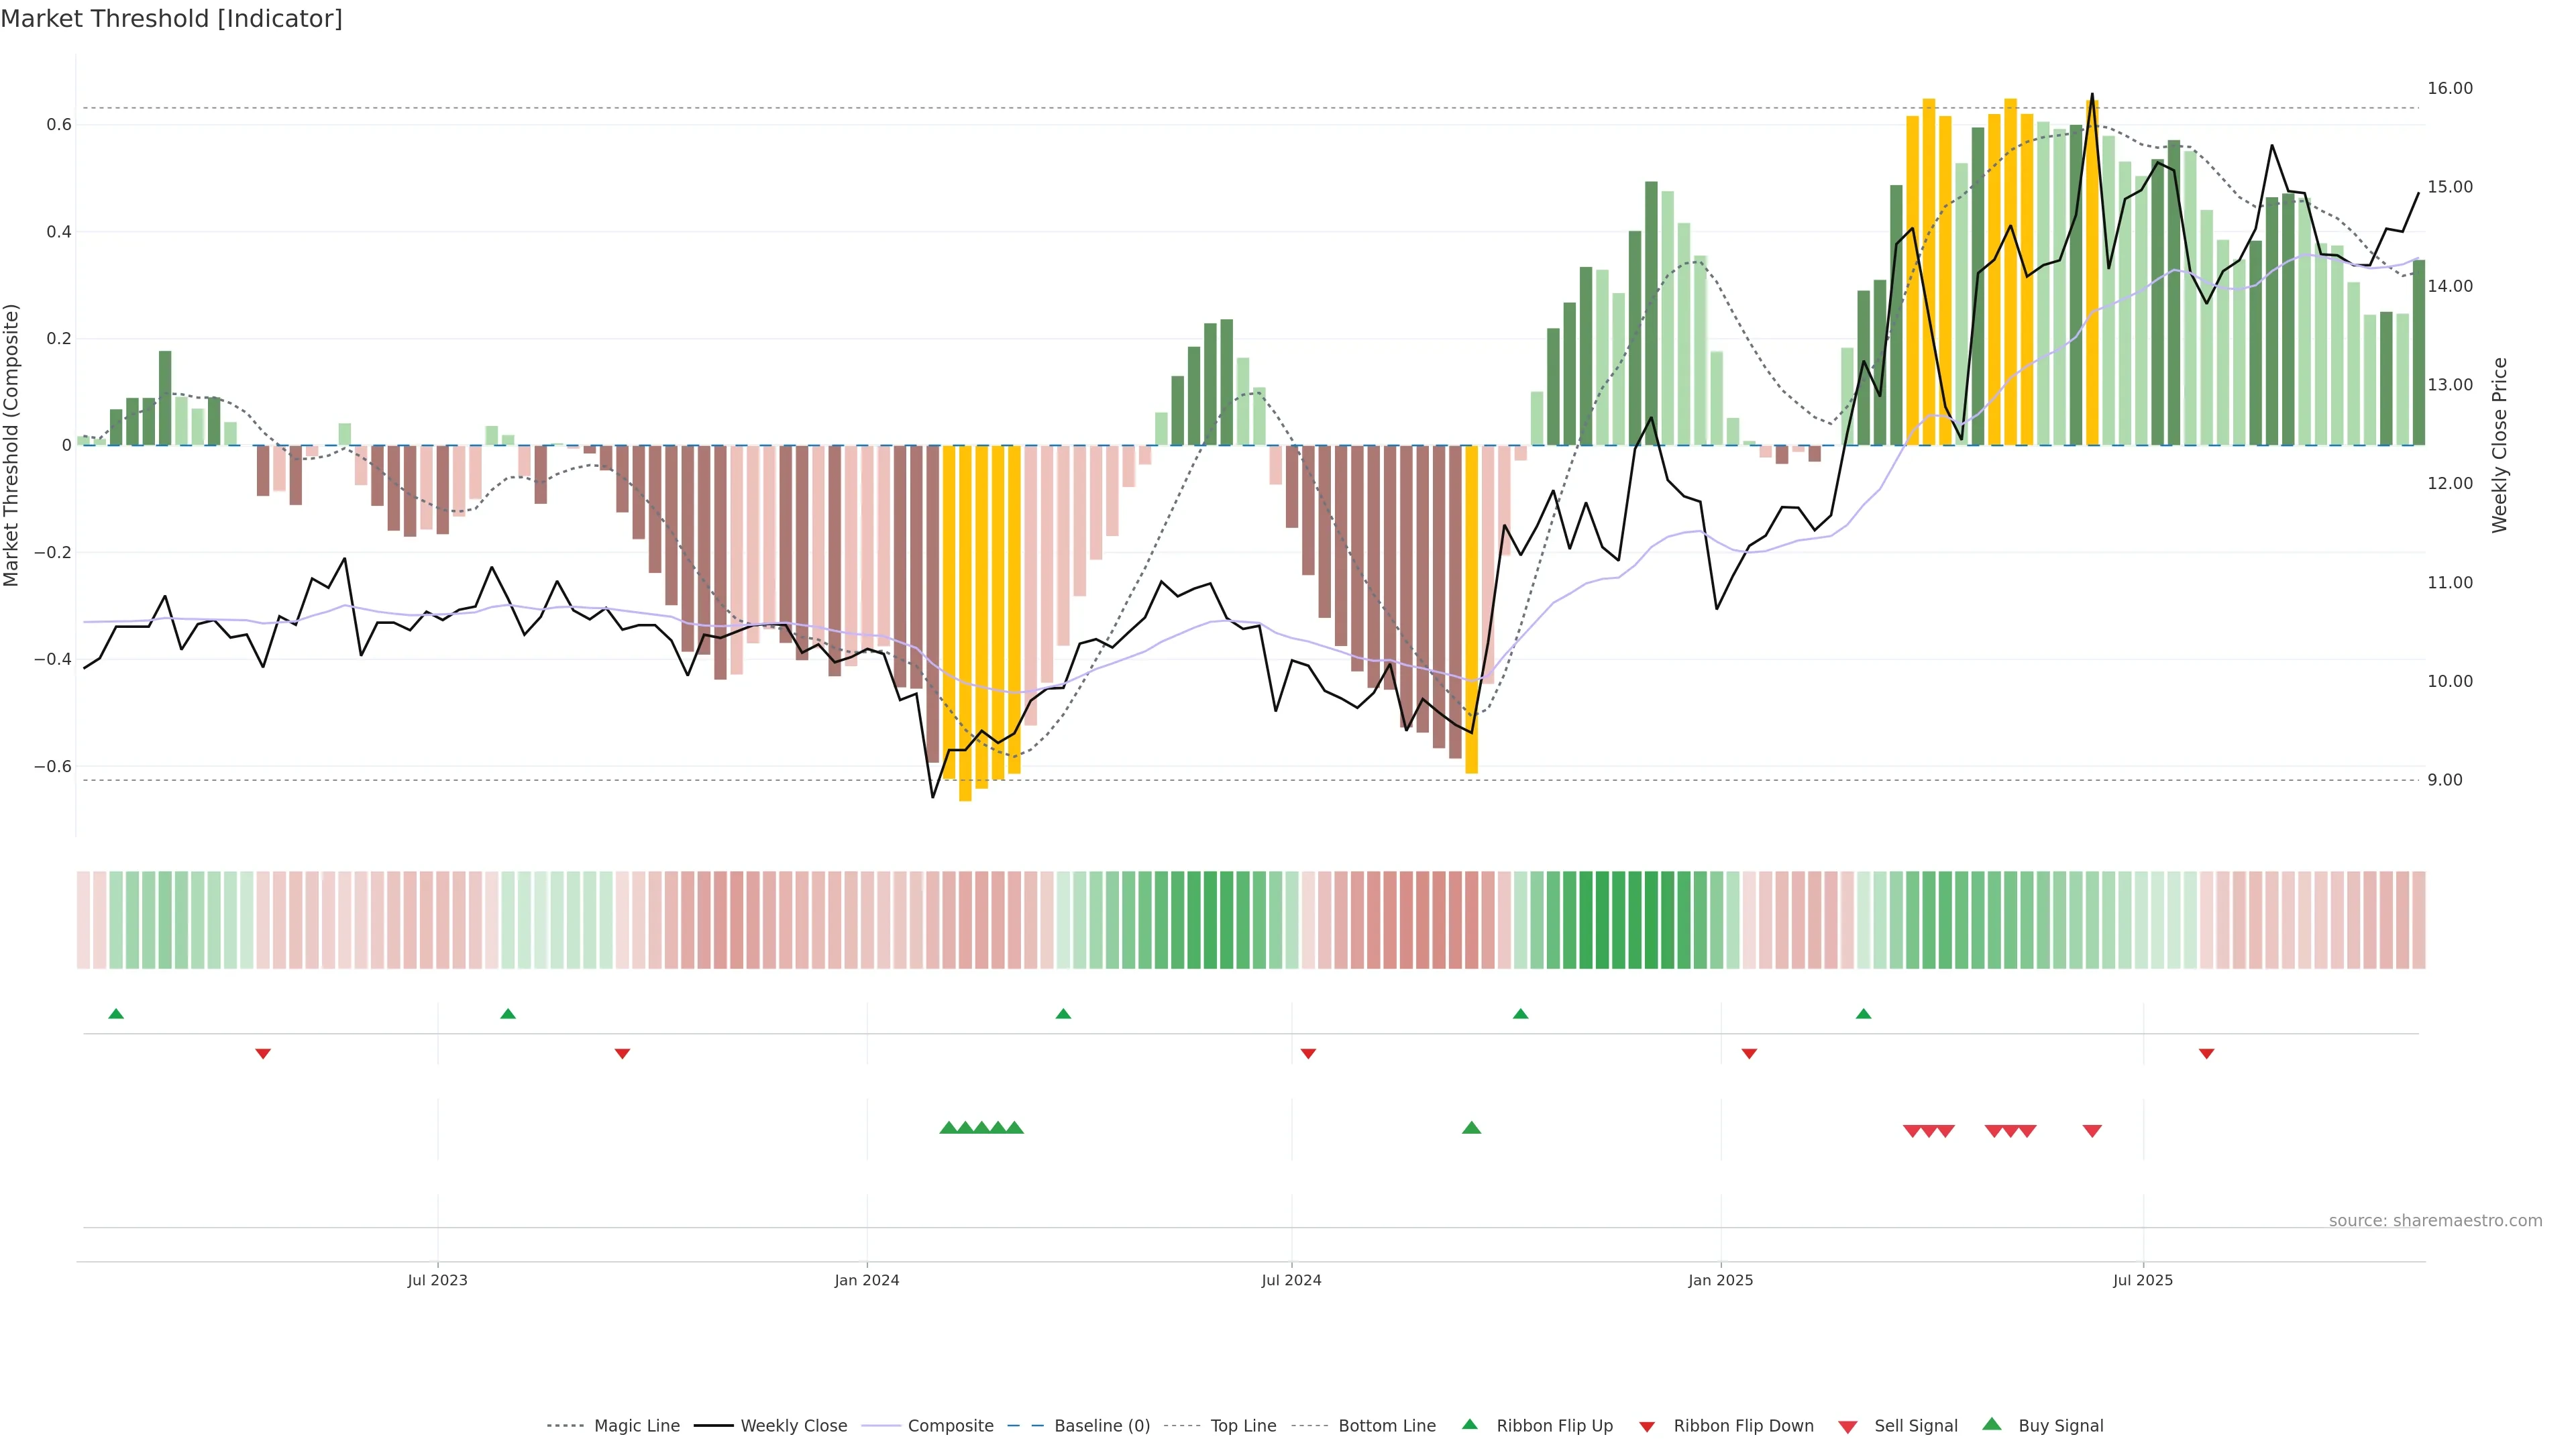Click the Sell Signal legend triangle
The image size is (2576, 1449).
pyautogui.click(x=1848, y=1426)
